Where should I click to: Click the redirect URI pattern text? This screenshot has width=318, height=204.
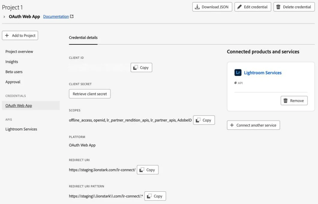click(106, 196)
